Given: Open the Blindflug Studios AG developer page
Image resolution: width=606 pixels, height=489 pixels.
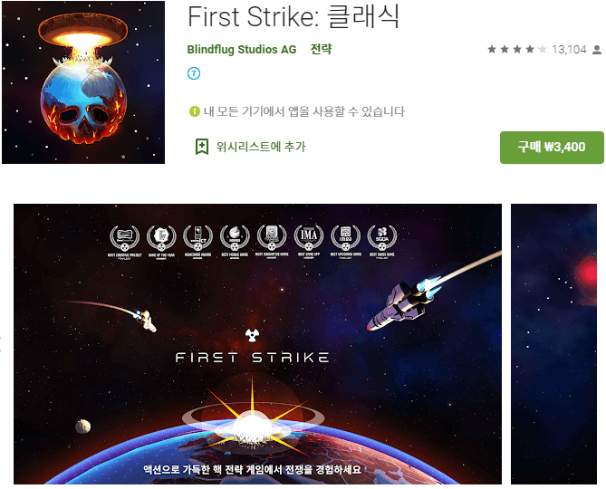Looking at the screenshot, I should tap(242, 50).
